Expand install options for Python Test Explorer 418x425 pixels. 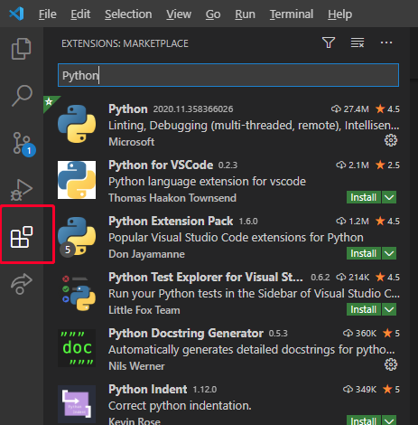point(389,309)
